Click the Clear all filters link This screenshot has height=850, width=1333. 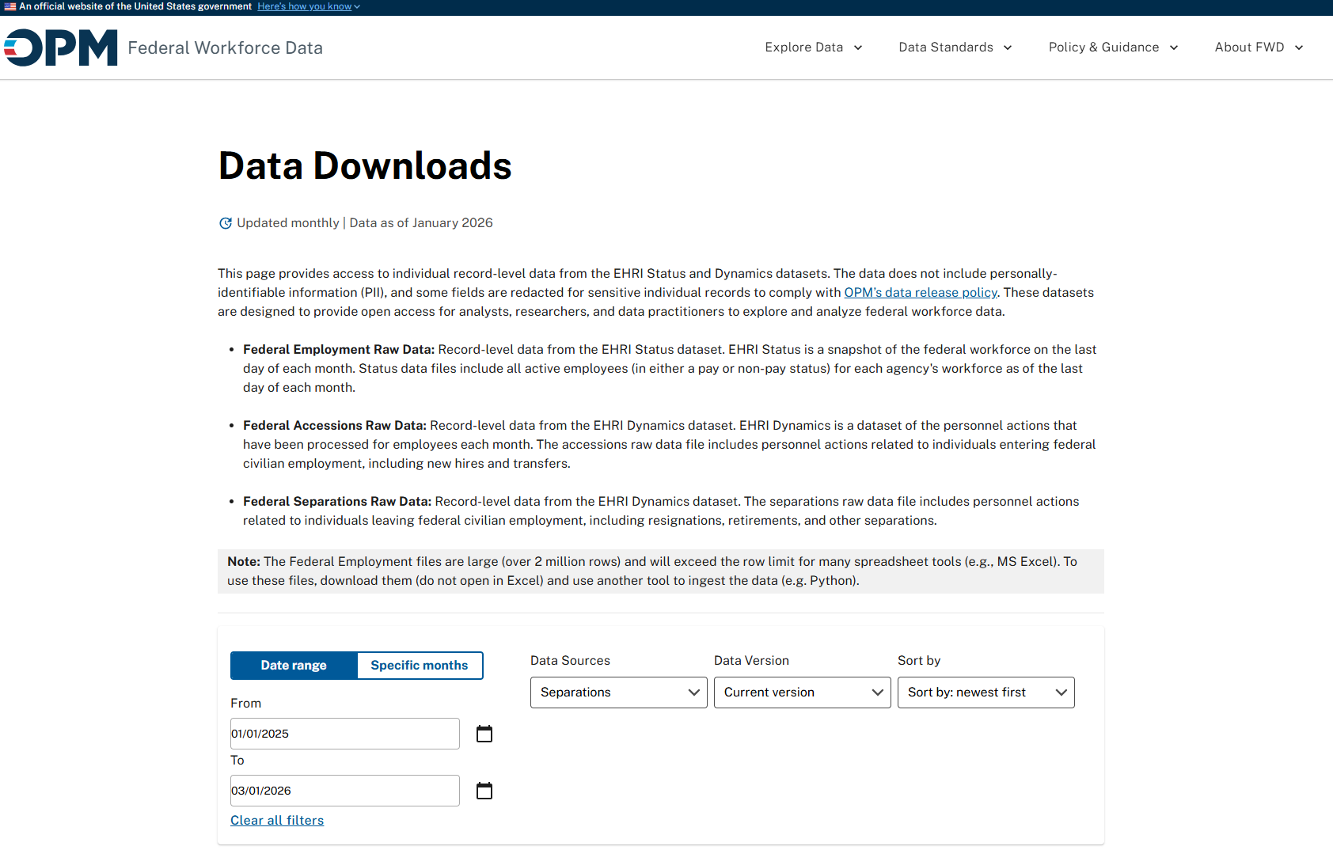point(276,820)
